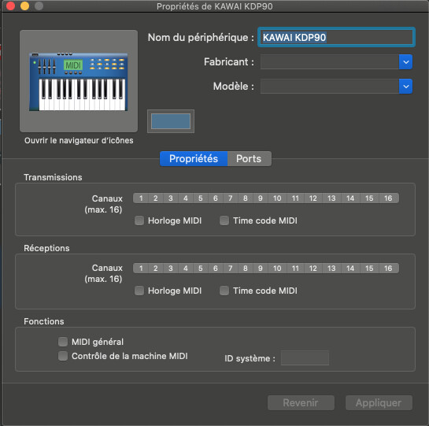
Task: Open the device color swatch picker
Action: coord(171,121)
